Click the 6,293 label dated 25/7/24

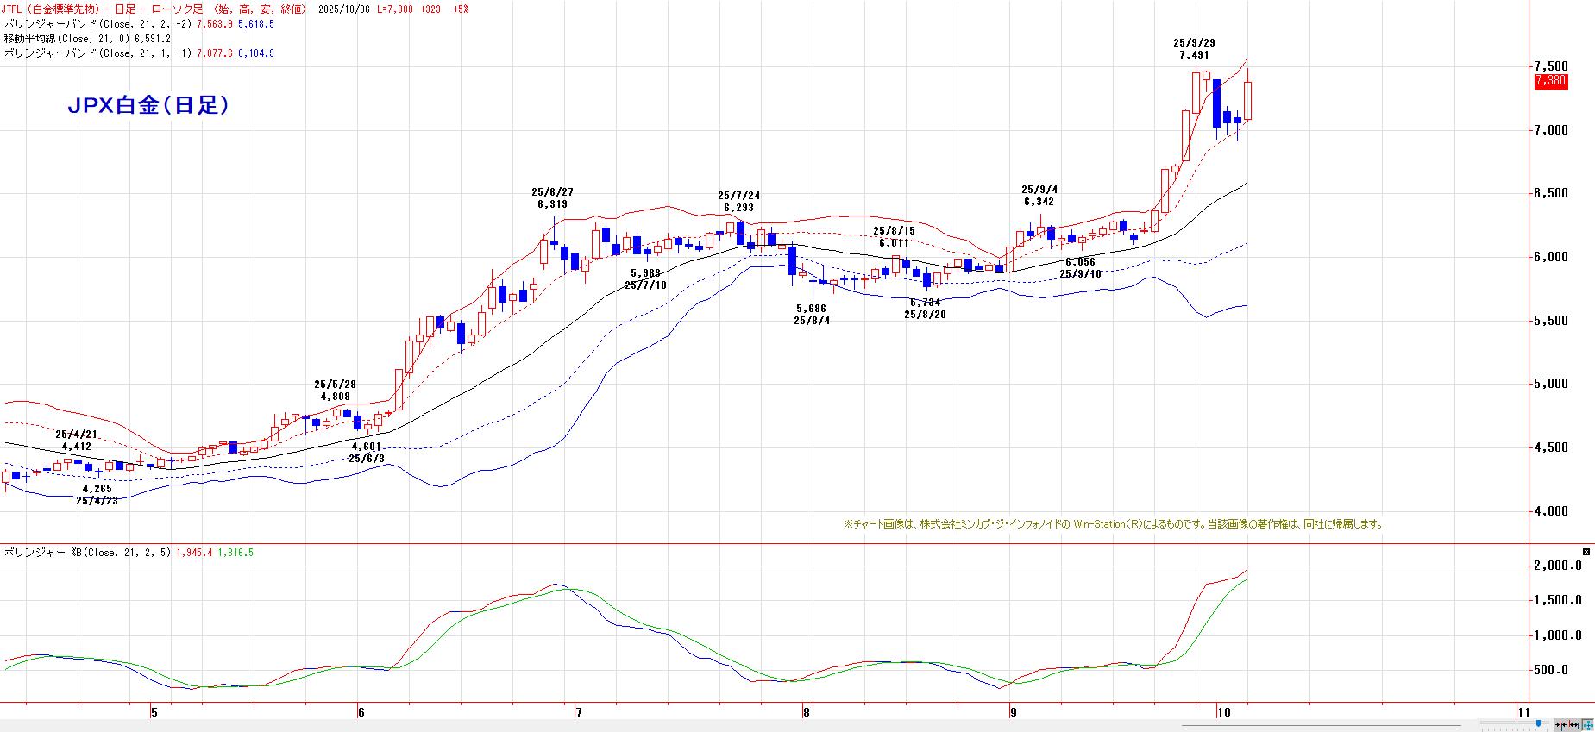tap(738, 208)
